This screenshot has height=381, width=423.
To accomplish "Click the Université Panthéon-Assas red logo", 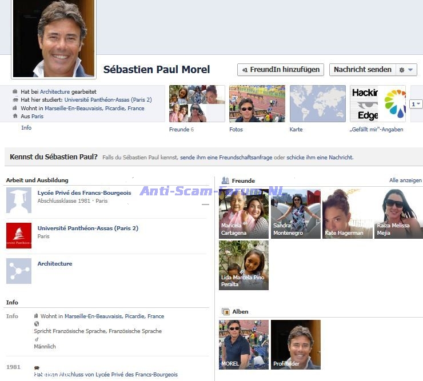I will 19,235.
